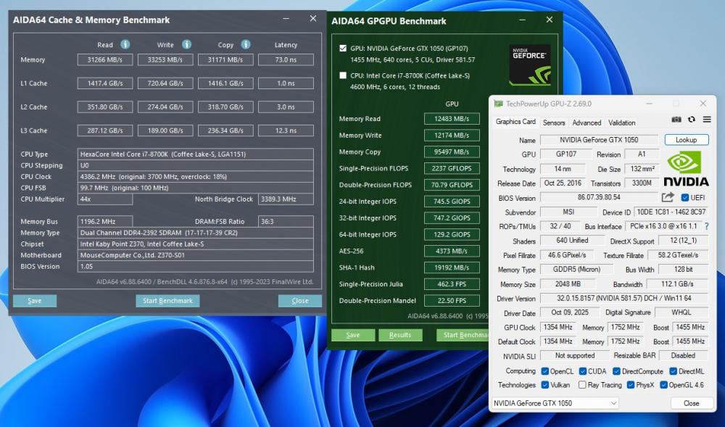Click the CPU Multiplier field 44x
Image resolution: width=725 pixels, height=427 pixels.
(105, 199)
